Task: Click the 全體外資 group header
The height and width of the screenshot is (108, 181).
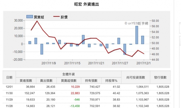Action: [69, 74]
